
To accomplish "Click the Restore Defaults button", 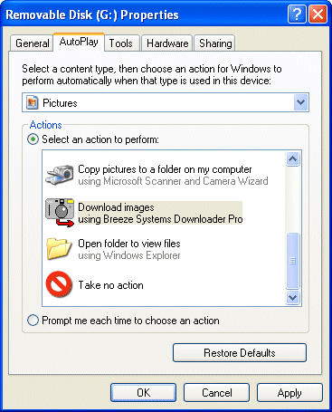I will tap(240, 352).
